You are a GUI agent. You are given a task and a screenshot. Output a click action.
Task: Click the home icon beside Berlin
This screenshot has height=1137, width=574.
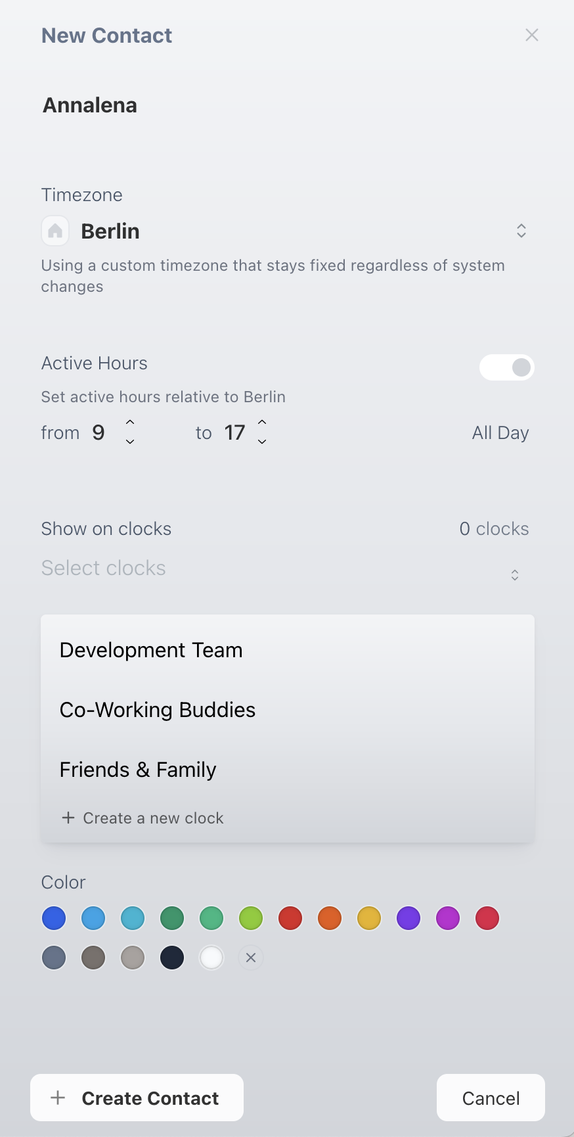tap(55, 231)
